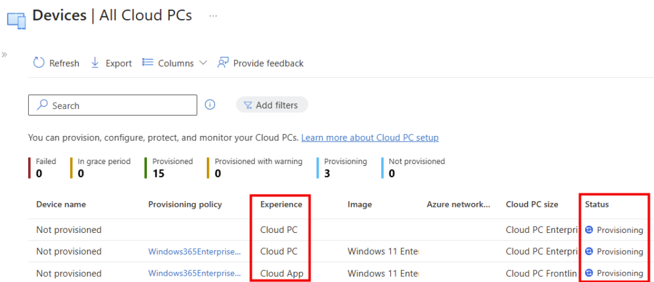
Task: Filter by the Provisioning 3 status tile
Action: 345,168
